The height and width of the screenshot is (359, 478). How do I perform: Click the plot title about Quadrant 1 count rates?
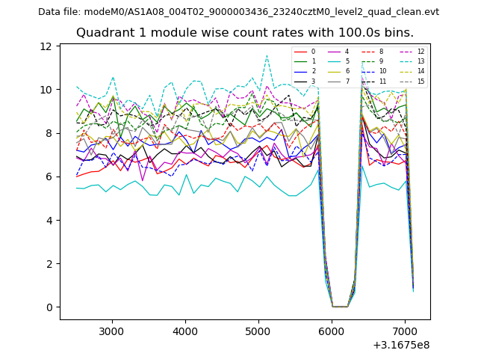tap(245, 33)
